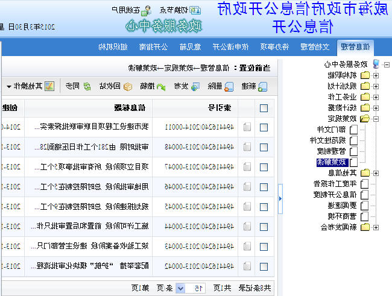Click the 新建 (new) toolbar icon
Screen dimensions: 392x296
(262, 86)
